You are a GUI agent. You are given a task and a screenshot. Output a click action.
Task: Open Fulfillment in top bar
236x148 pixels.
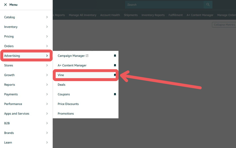click(x=176, y=15)
